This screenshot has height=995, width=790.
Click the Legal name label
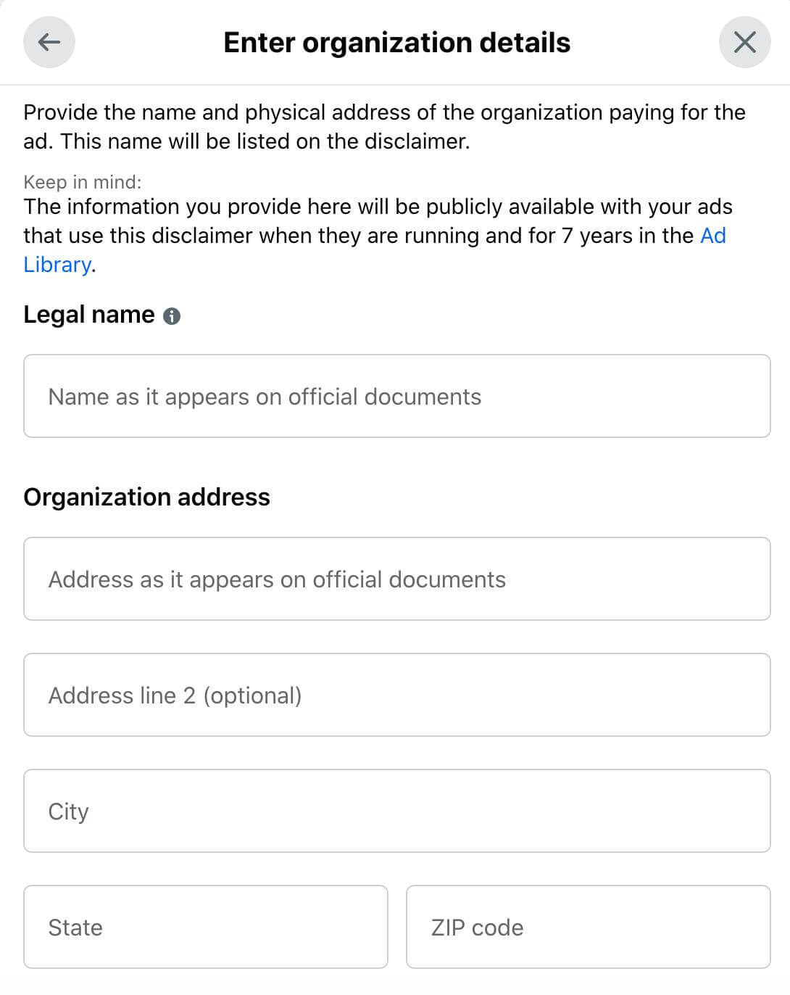[x=89, y=315]
